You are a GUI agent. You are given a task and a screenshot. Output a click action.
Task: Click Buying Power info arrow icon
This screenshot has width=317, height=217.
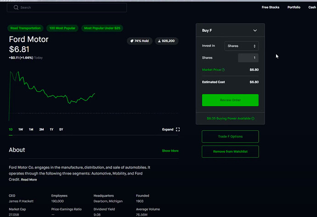pos(253,118)
